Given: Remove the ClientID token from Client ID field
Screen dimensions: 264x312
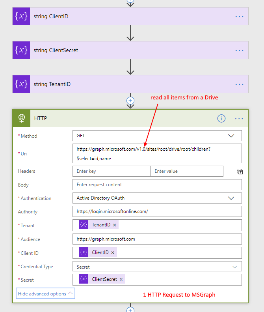Looking at the screenshot, I should click(x=113, y=252).
